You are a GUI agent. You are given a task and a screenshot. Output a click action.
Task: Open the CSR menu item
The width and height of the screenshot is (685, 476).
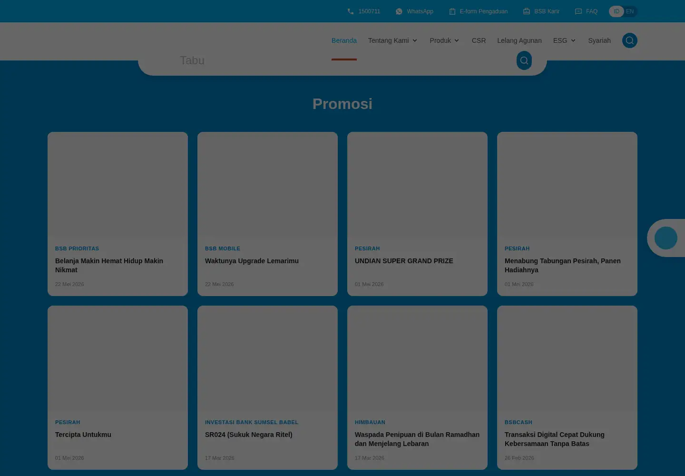(479, 40)
